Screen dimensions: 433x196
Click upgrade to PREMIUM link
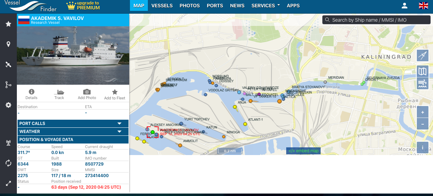click(83, 5)
